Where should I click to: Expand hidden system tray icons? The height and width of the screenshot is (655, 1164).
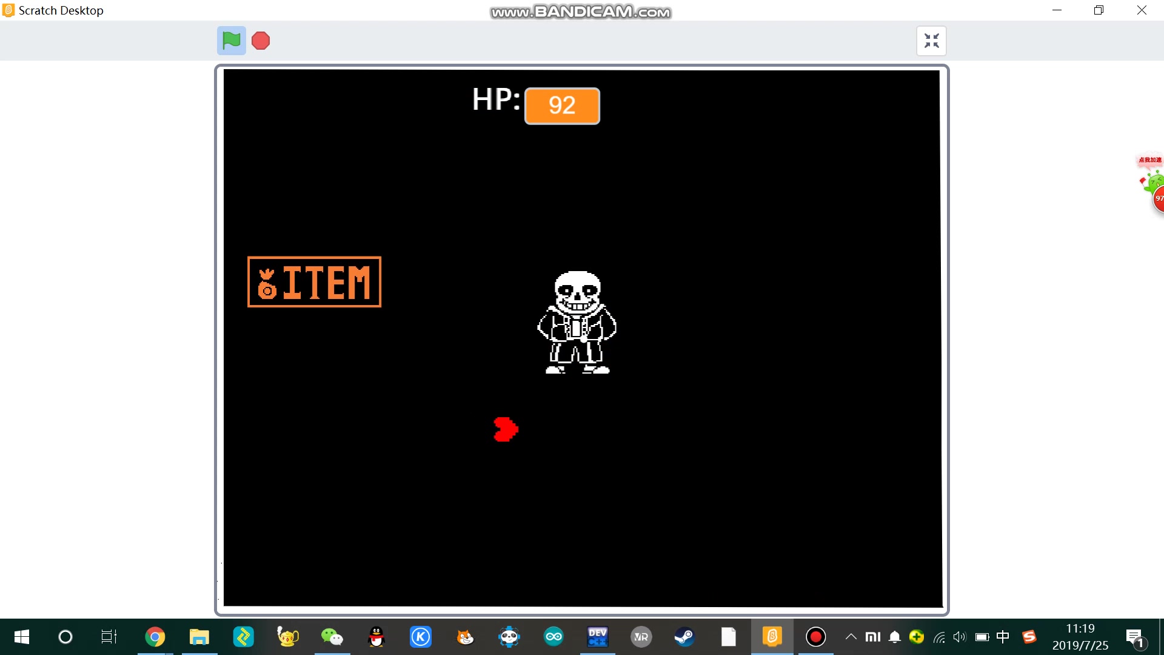(x=851, y=637)
